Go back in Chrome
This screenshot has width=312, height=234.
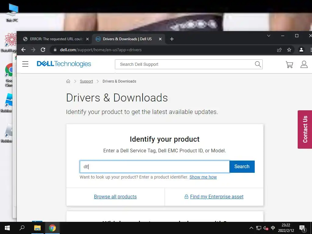tap(23, 50)
